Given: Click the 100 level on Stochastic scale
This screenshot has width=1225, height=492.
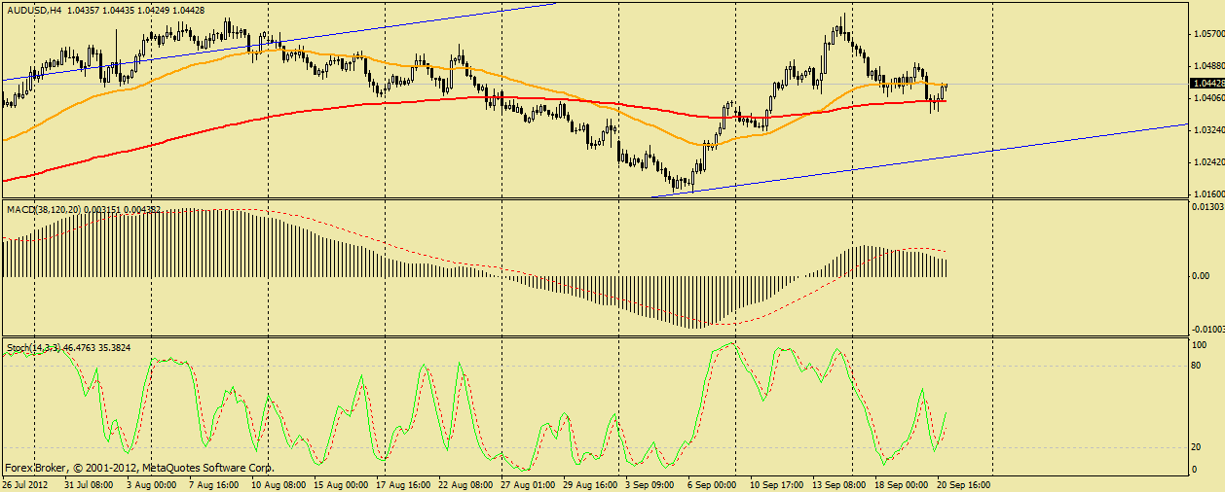Looking at the screenshot, I should pyautogui.click(x=1200, y=344).
